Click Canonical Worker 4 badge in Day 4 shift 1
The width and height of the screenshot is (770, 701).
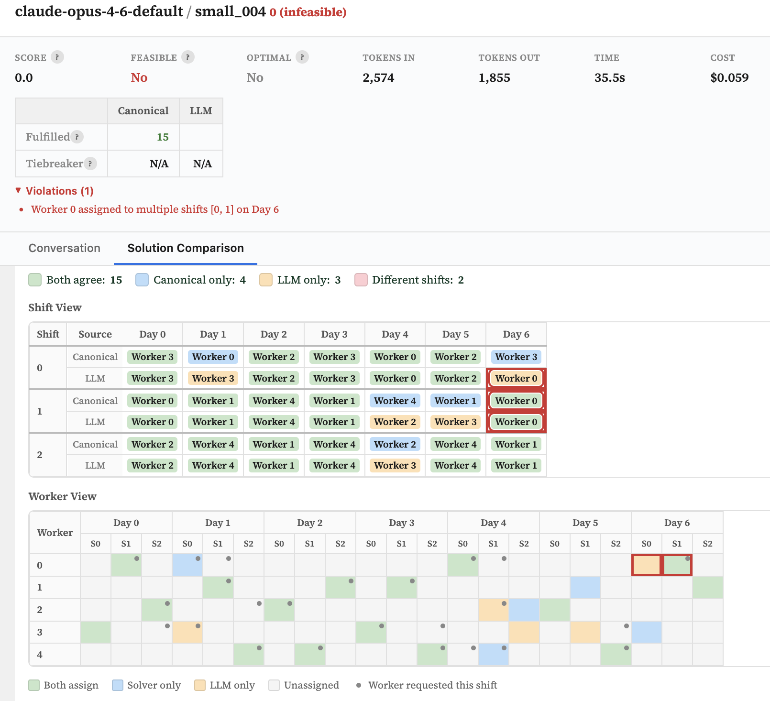395,401
